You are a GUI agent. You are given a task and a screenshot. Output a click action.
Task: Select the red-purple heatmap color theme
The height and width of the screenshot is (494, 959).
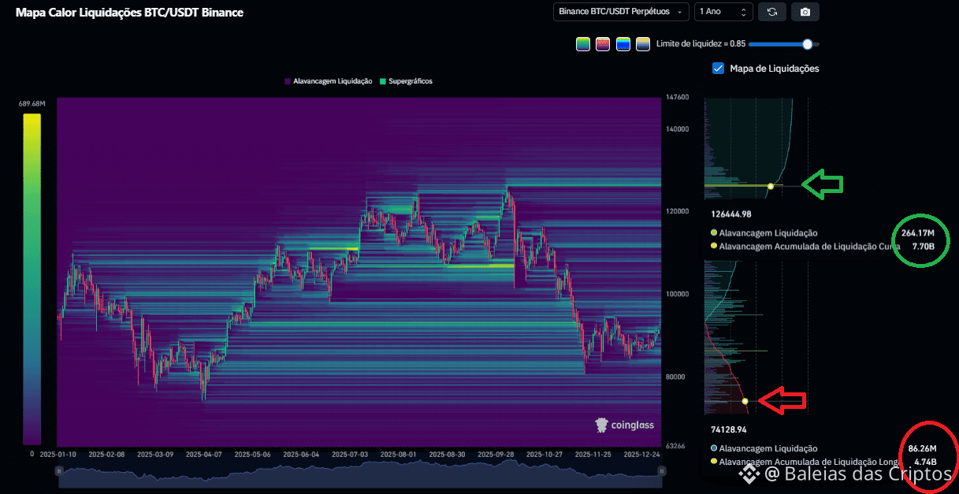tap(603, 44)
